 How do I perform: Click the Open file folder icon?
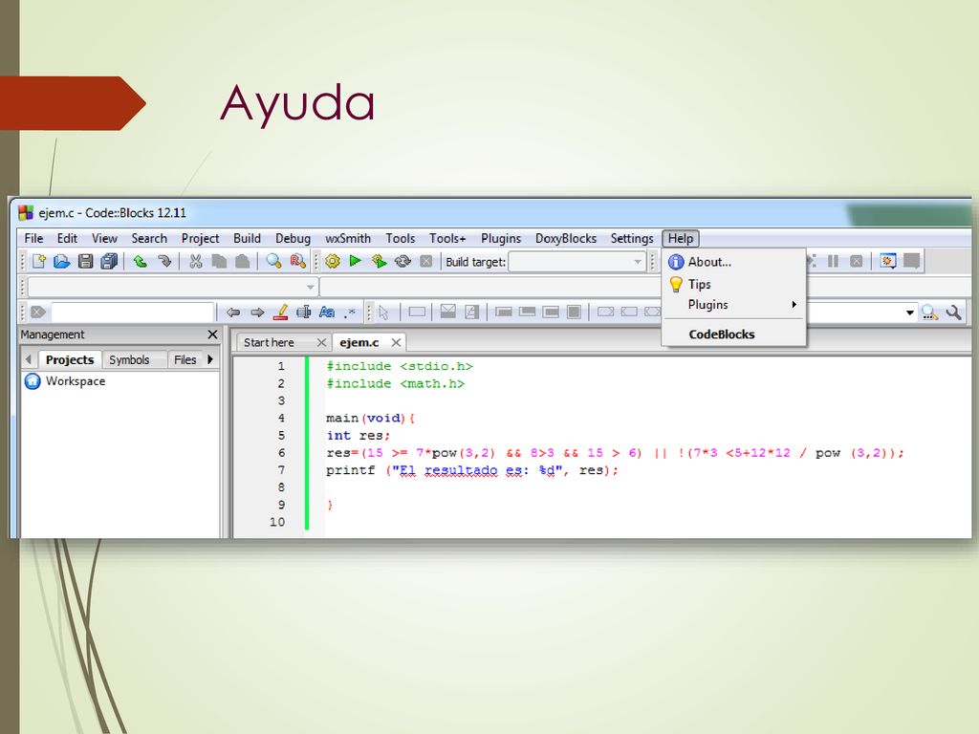coord(62,262)
